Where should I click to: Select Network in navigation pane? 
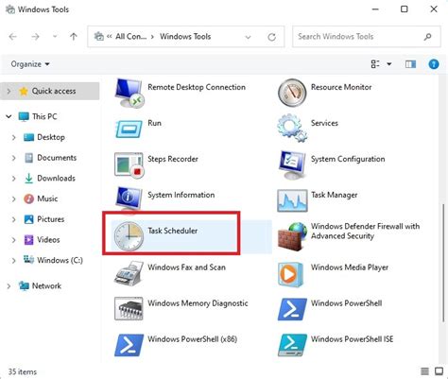click(40, 285)
